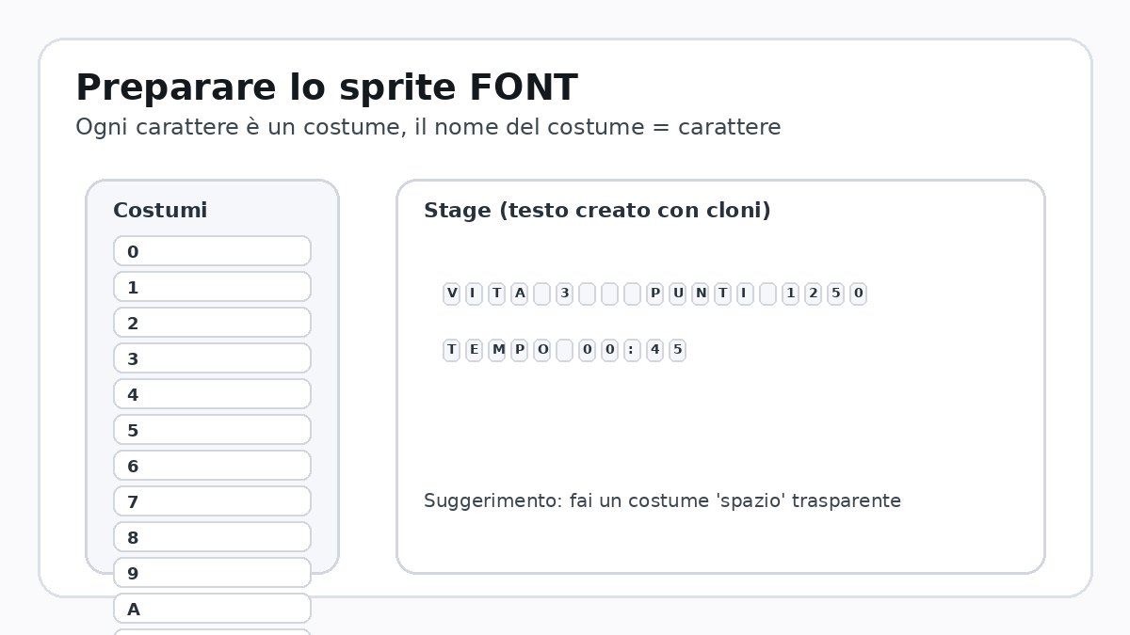Click the 3 tile after VITA on Stage

(x=565, y=294)
